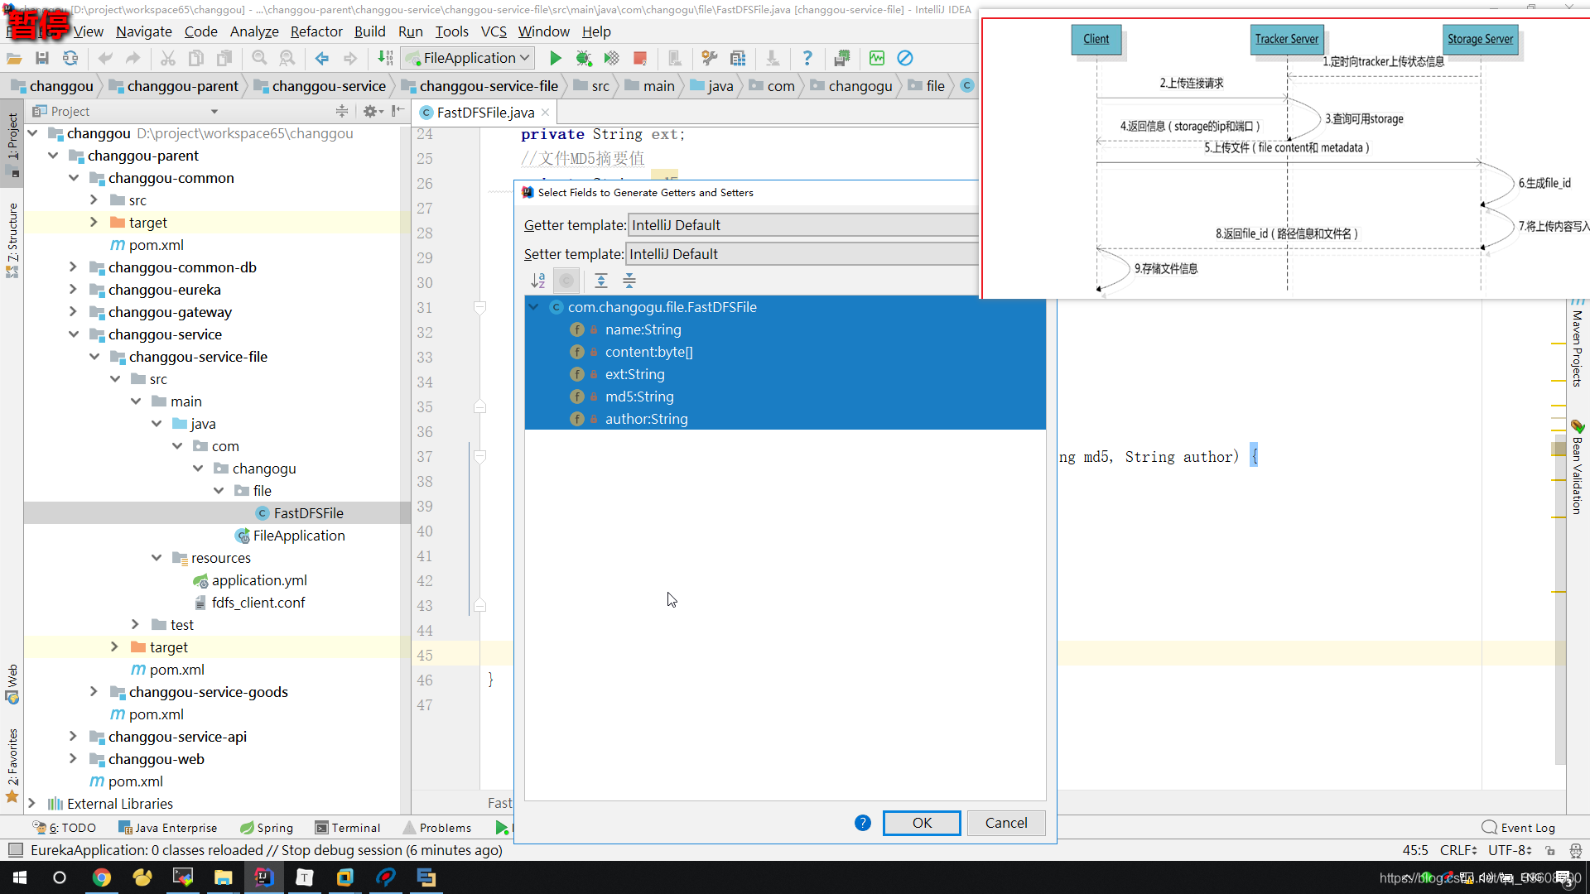Expand External Libraries node
Image resolution: width=1590 pixels, height=894 pixels.
(32, 804)
